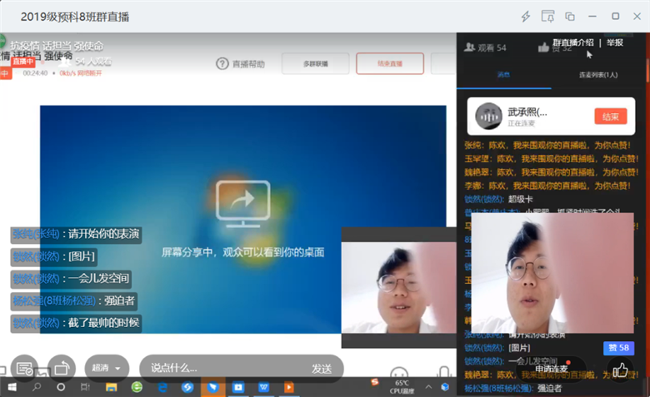Click the 多群联播 button
Viewport: 650px width, 397px height.
(x=316, y=64)
